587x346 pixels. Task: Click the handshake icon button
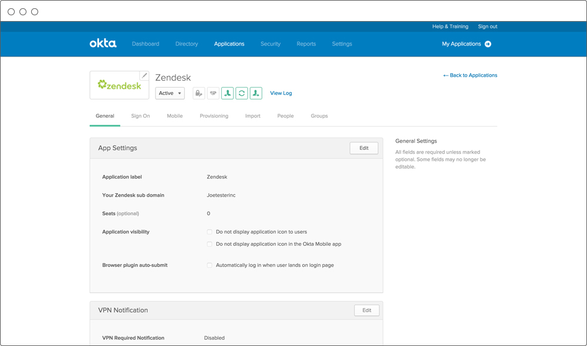pos(213,93)
